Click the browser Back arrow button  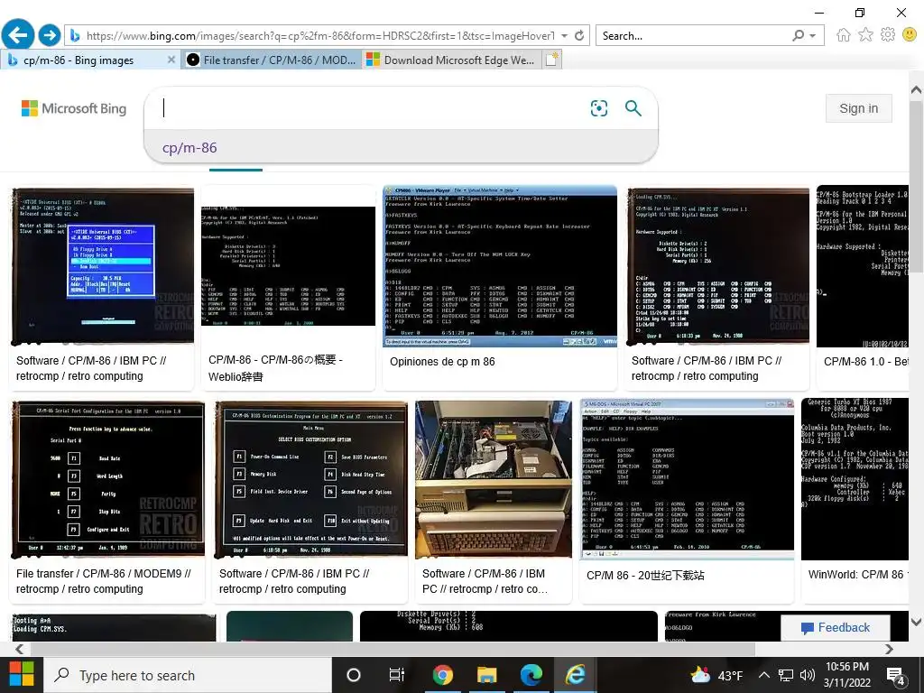click(18, 35)
